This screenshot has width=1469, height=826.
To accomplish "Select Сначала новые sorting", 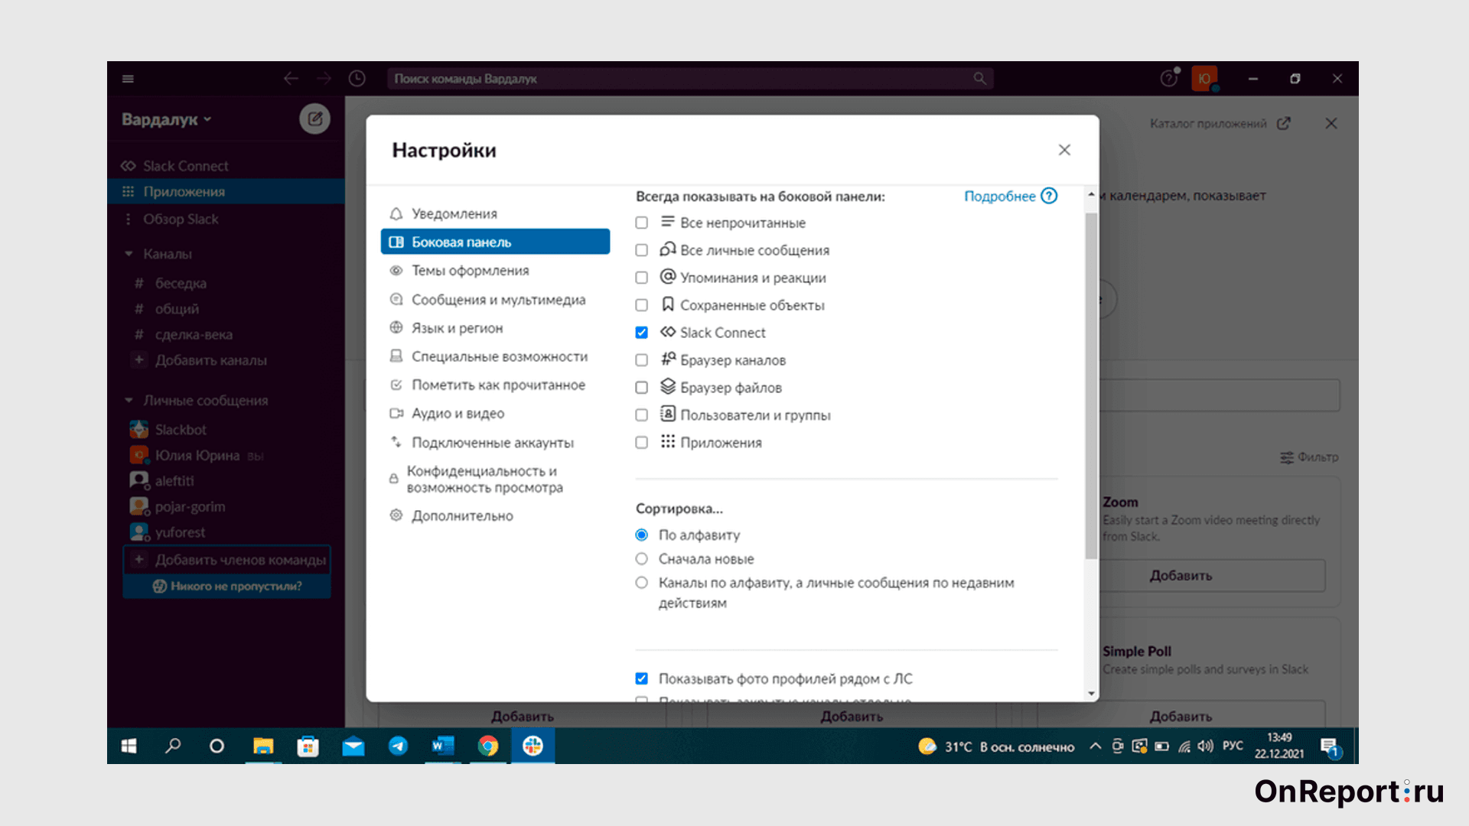I will pyautogui.click(x=641, y=559).
